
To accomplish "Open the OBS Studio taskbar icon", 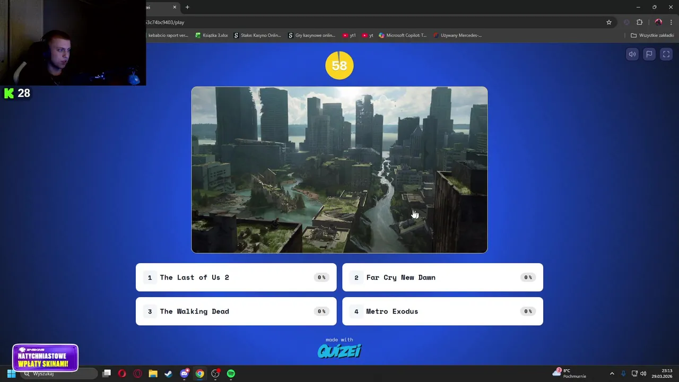I will (x=215, y=374).
